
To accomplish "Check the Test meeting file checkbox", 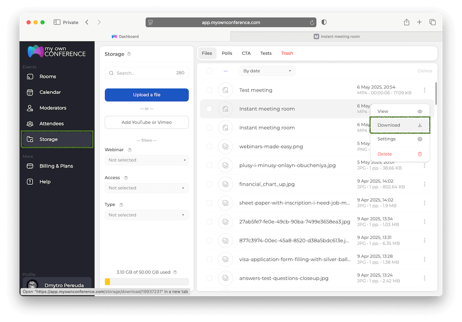I will (x=209, y=90).
